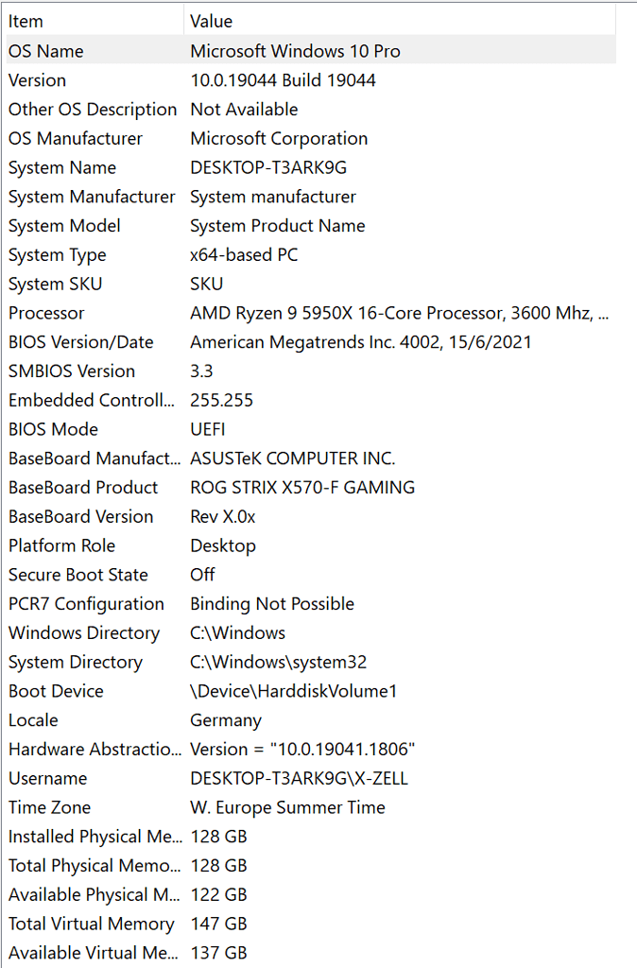
Task: Select the Processor row with AMD Ryzen 9
Action: click(311, 313)
